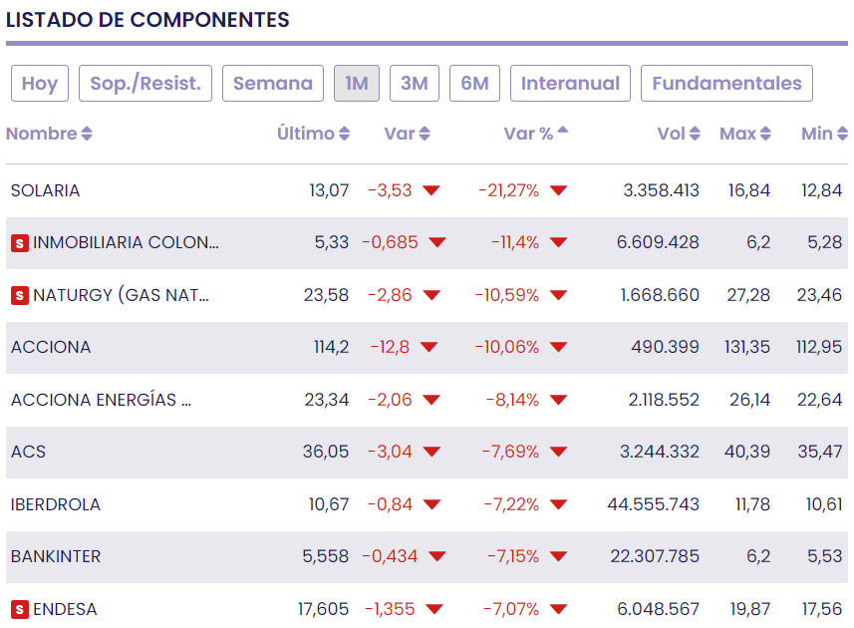854x628 pixels.
Task: Select the Semana period tab
Action: click(273, 84)
